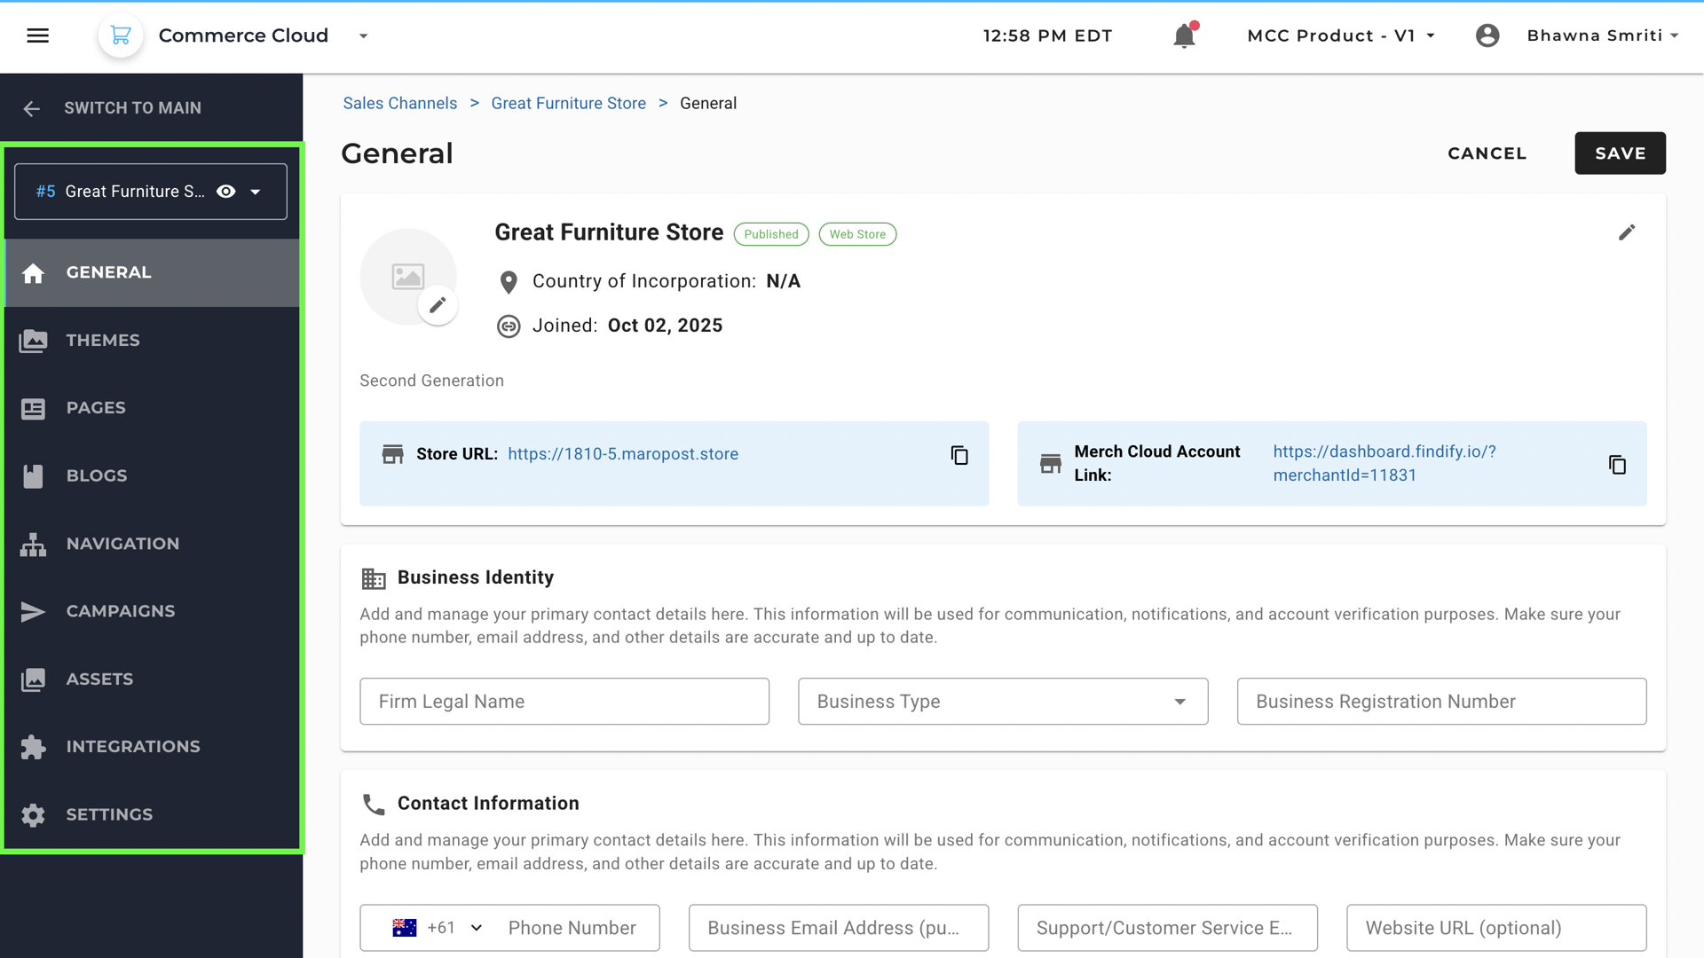This screenshot has height=958, width=1704.
Task: Copy the Merch Cloud Account link
Action: 1617,465
